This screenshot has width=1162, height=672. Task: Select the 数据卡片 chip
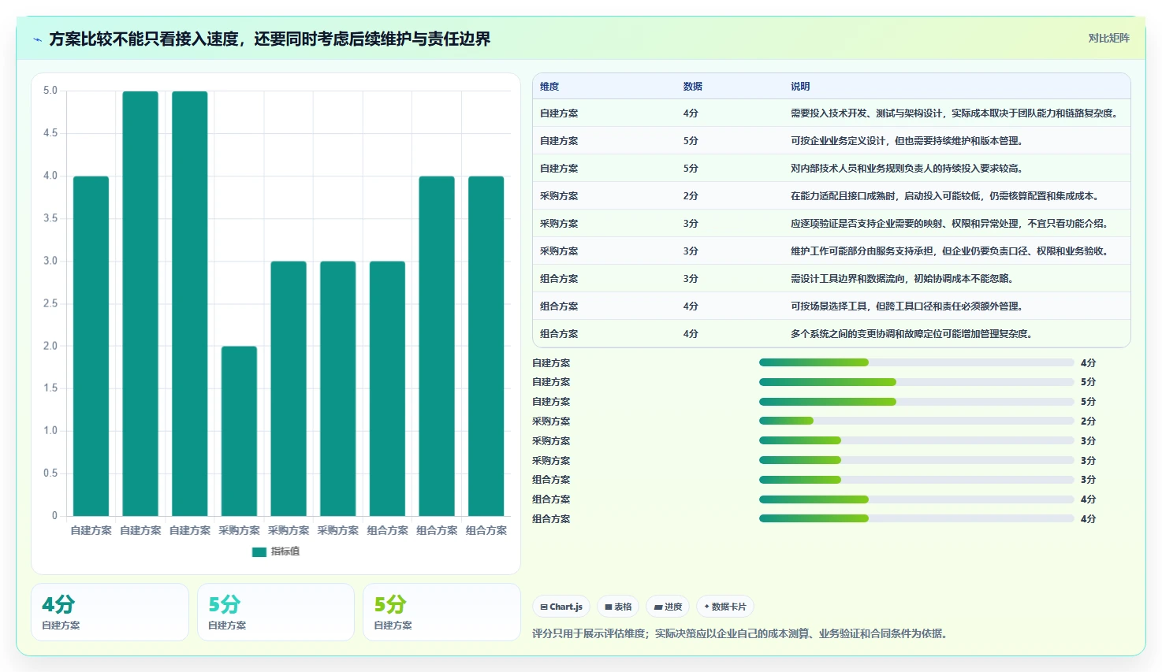pos(725,607)
